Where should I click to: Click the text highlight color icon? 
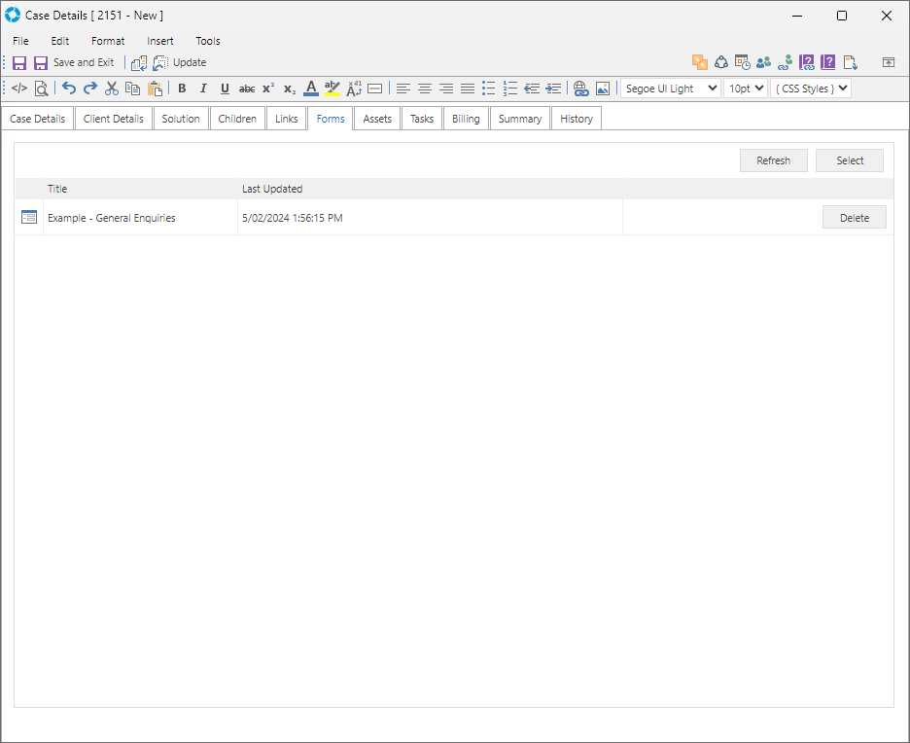(332, 88)
